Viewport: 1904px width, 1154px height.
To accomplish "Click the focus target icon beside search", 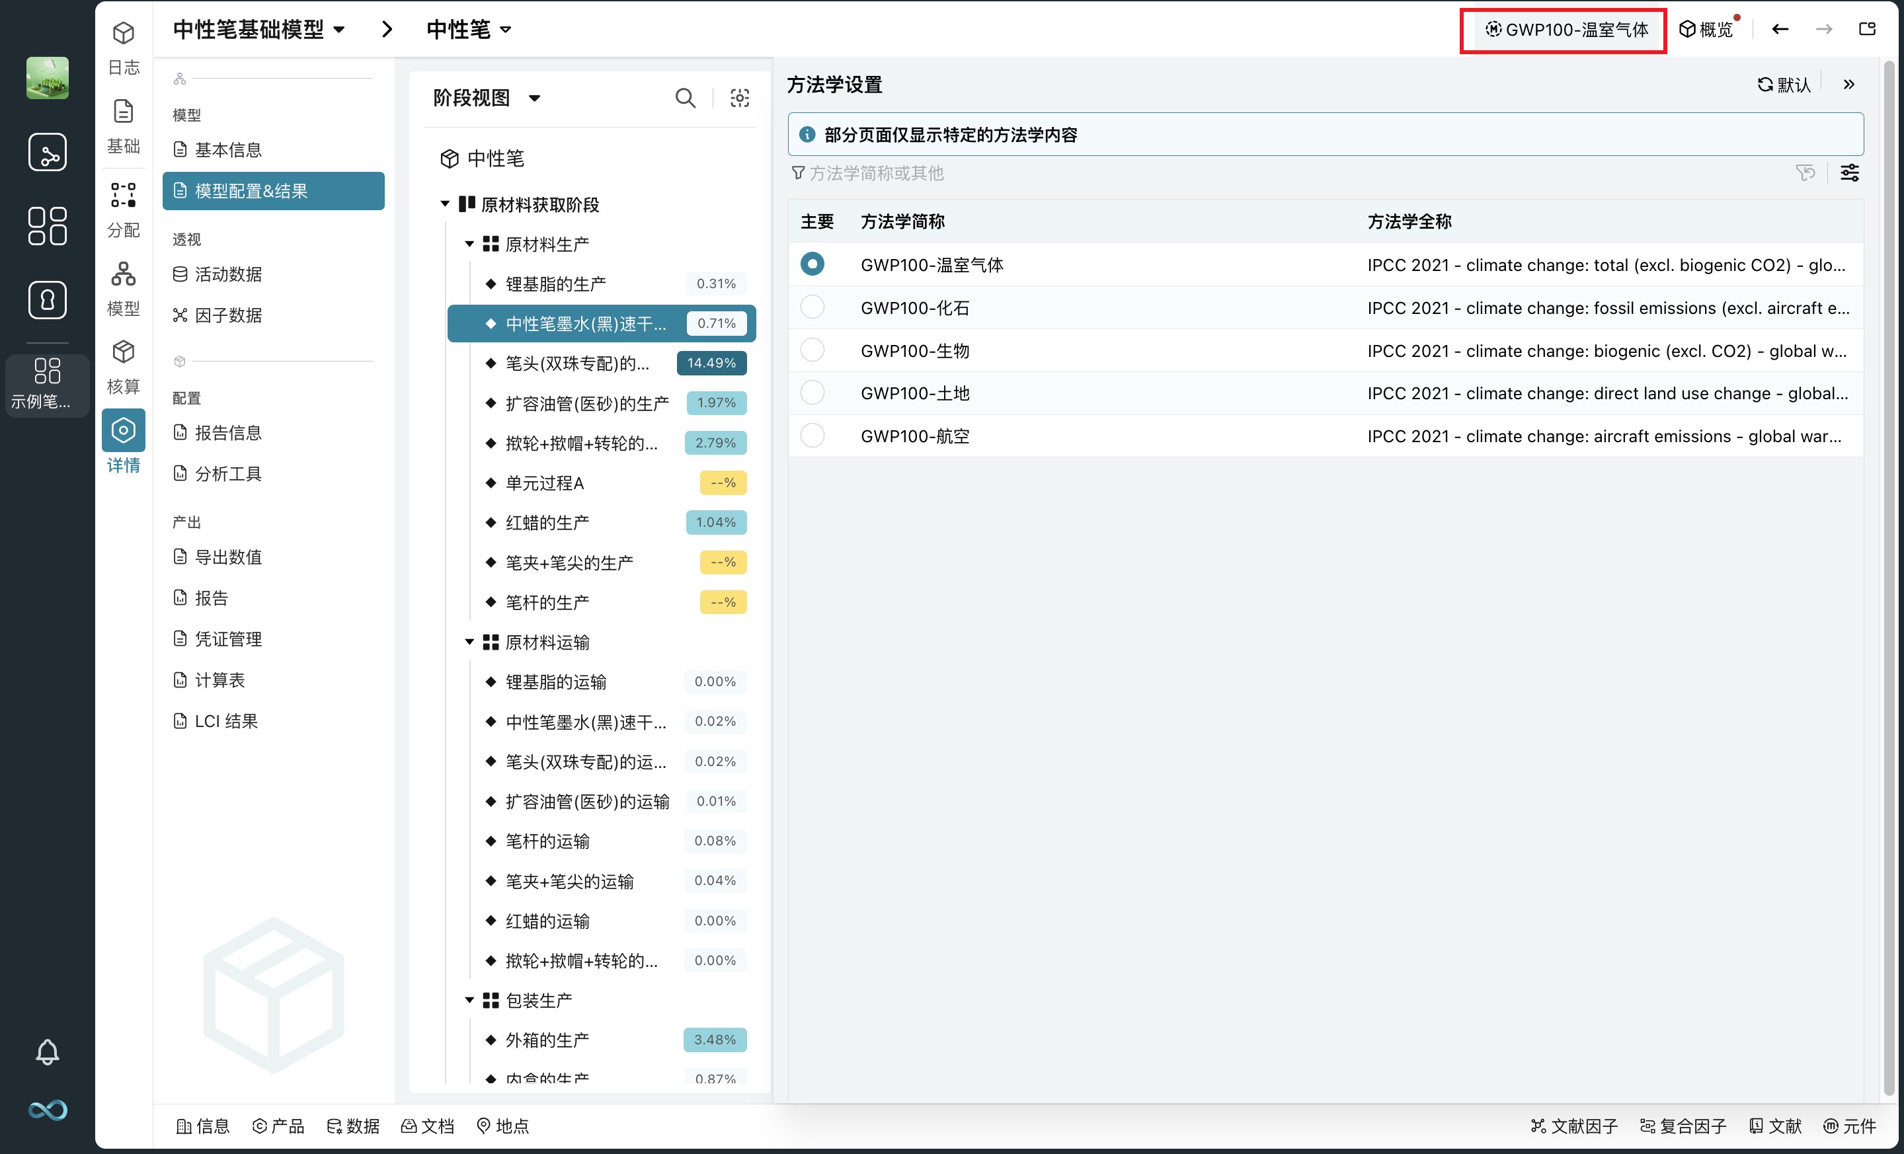I will 740,98.
